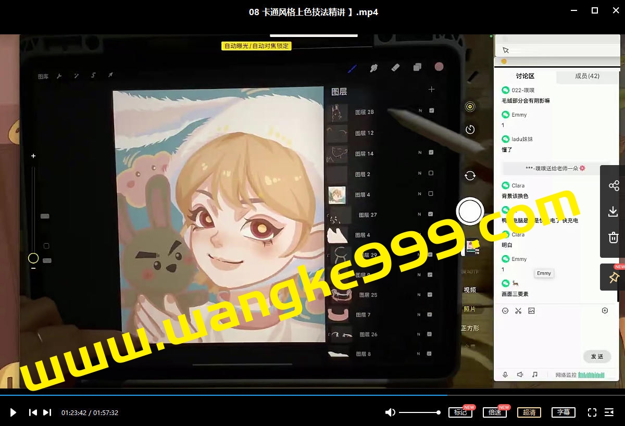Image resolution: width=625 pixels, height=426 pixels.
Task: Click Procreate's active color swatch circle
Action: pyautogui.click(x=439, y=67)
